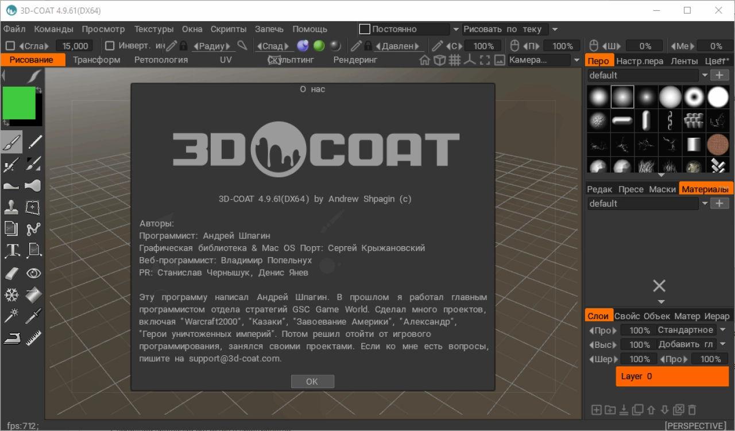Viewport: 735px width, 431px height.
Task: Toggle the lock icon next to Радиу
Action: (x=183, y=46)
